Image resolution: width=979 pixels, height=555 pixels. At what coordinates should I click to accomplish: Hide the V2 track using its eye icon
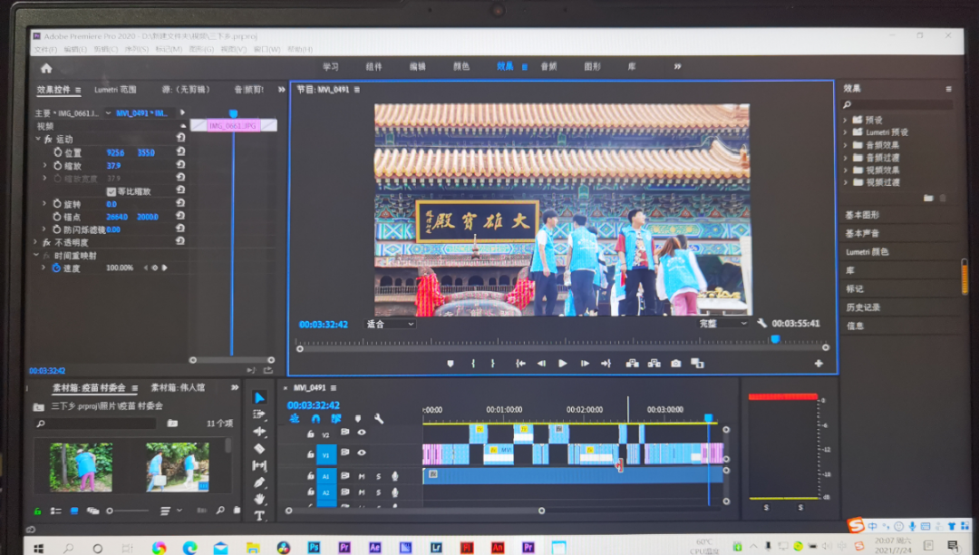pyautogui.click(x=362, y=434)
